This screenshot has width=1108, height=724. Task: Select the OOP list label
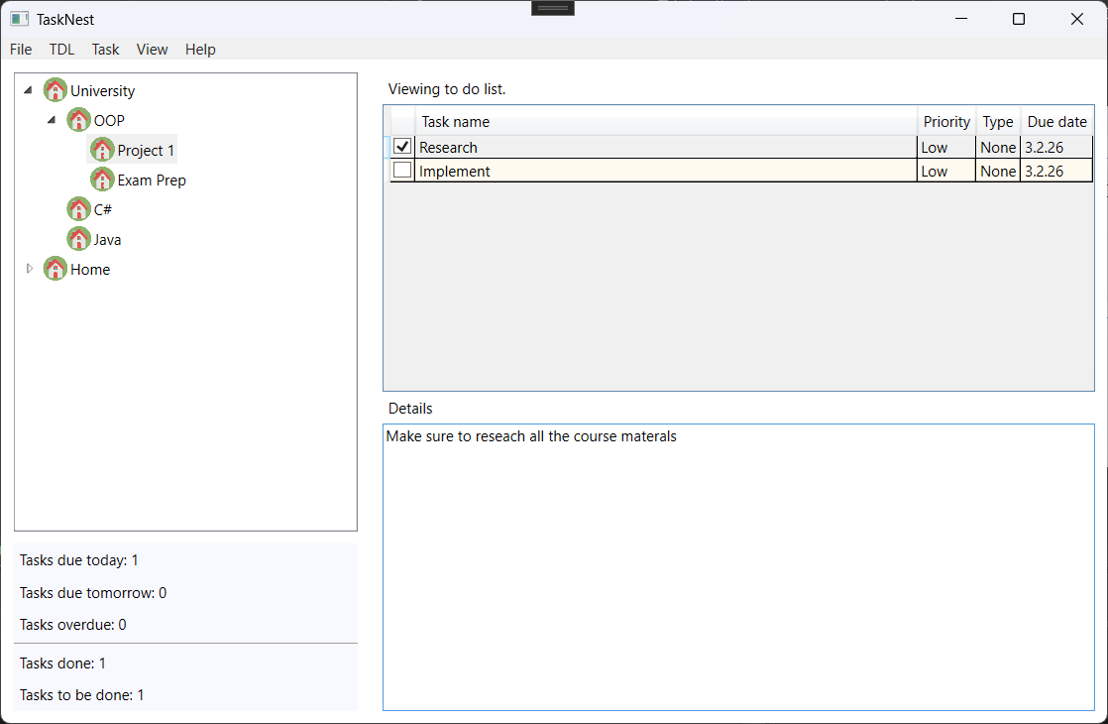click(109, 121)
